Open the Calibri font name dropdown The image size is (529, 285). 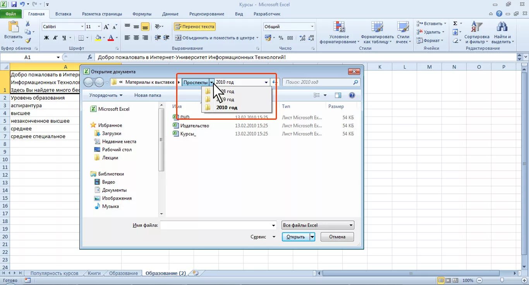[82, 27]
